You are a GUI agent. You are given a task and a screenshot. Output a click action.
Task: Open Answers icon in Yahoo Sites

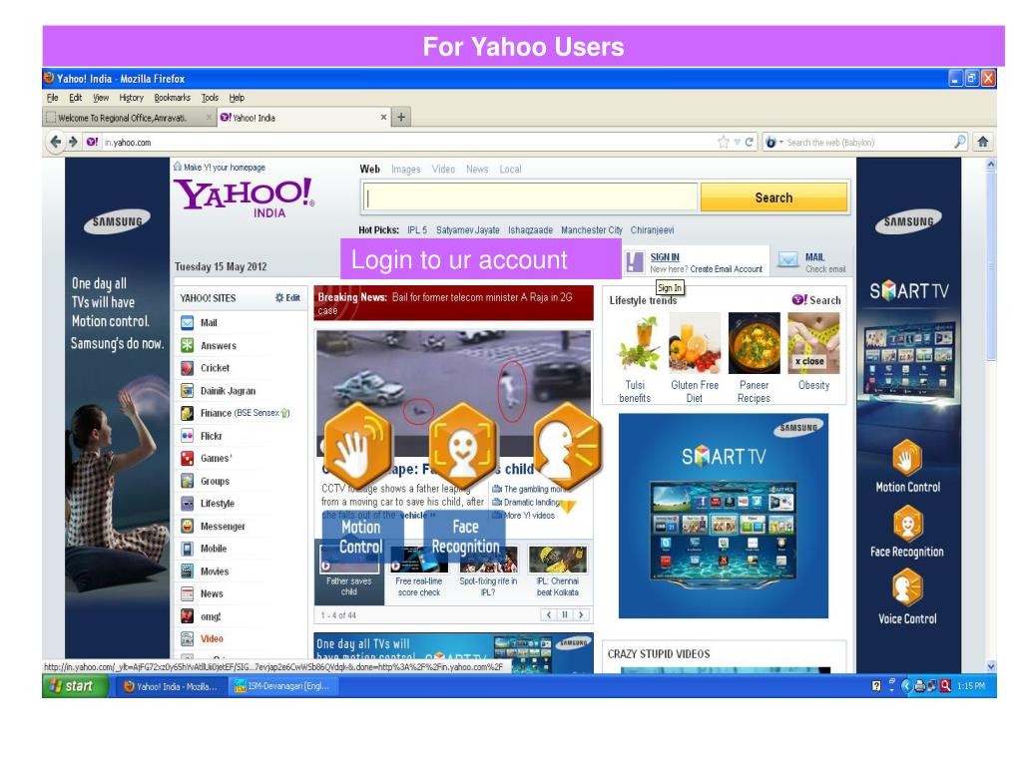click(x=187, y=345)
